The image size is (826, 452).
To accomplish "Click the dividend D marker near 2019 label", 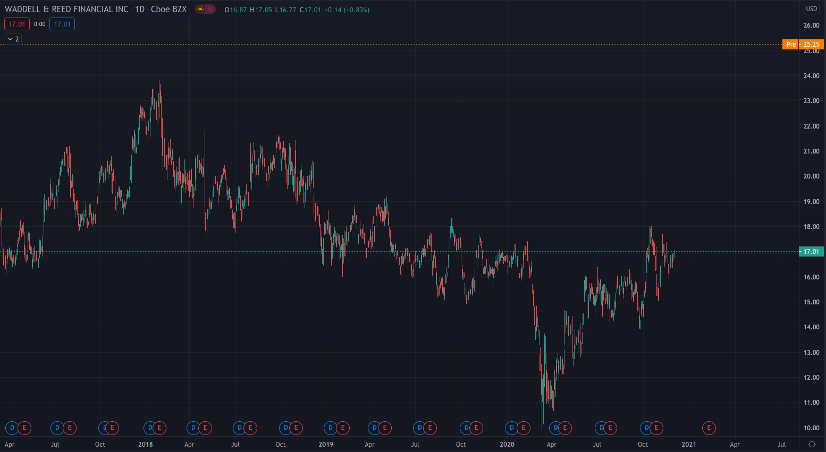I will click(331, 428).
